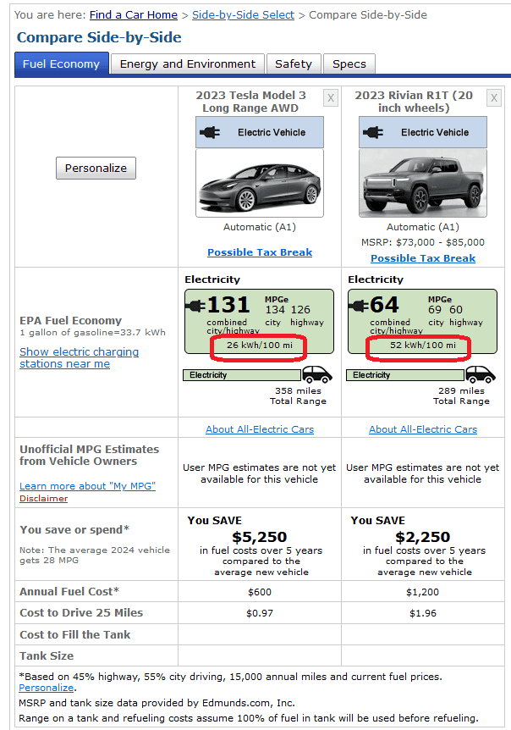
Task: Click the Personalize link in the footnote
Action: pos(46,688)
